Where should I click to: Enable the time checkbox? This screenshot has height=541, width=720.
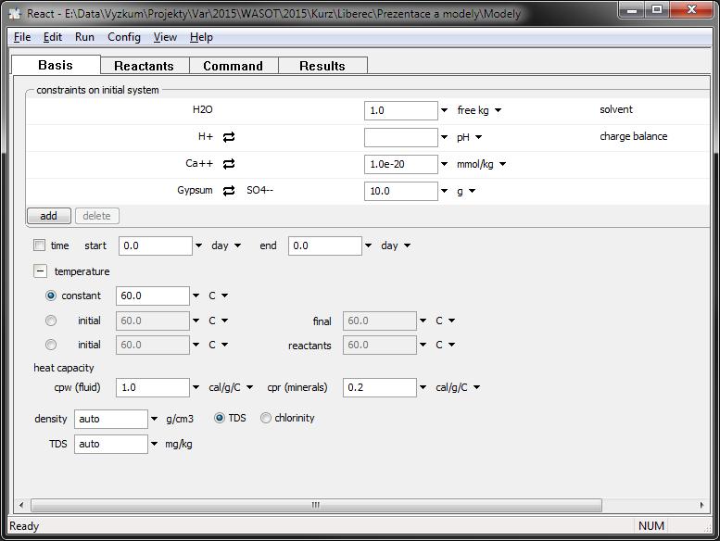(40, 245)
